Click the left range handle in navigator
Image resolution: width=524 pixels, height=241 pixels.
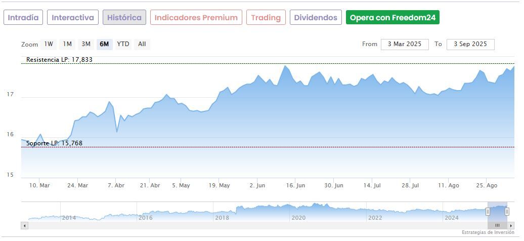pos(488,212)
